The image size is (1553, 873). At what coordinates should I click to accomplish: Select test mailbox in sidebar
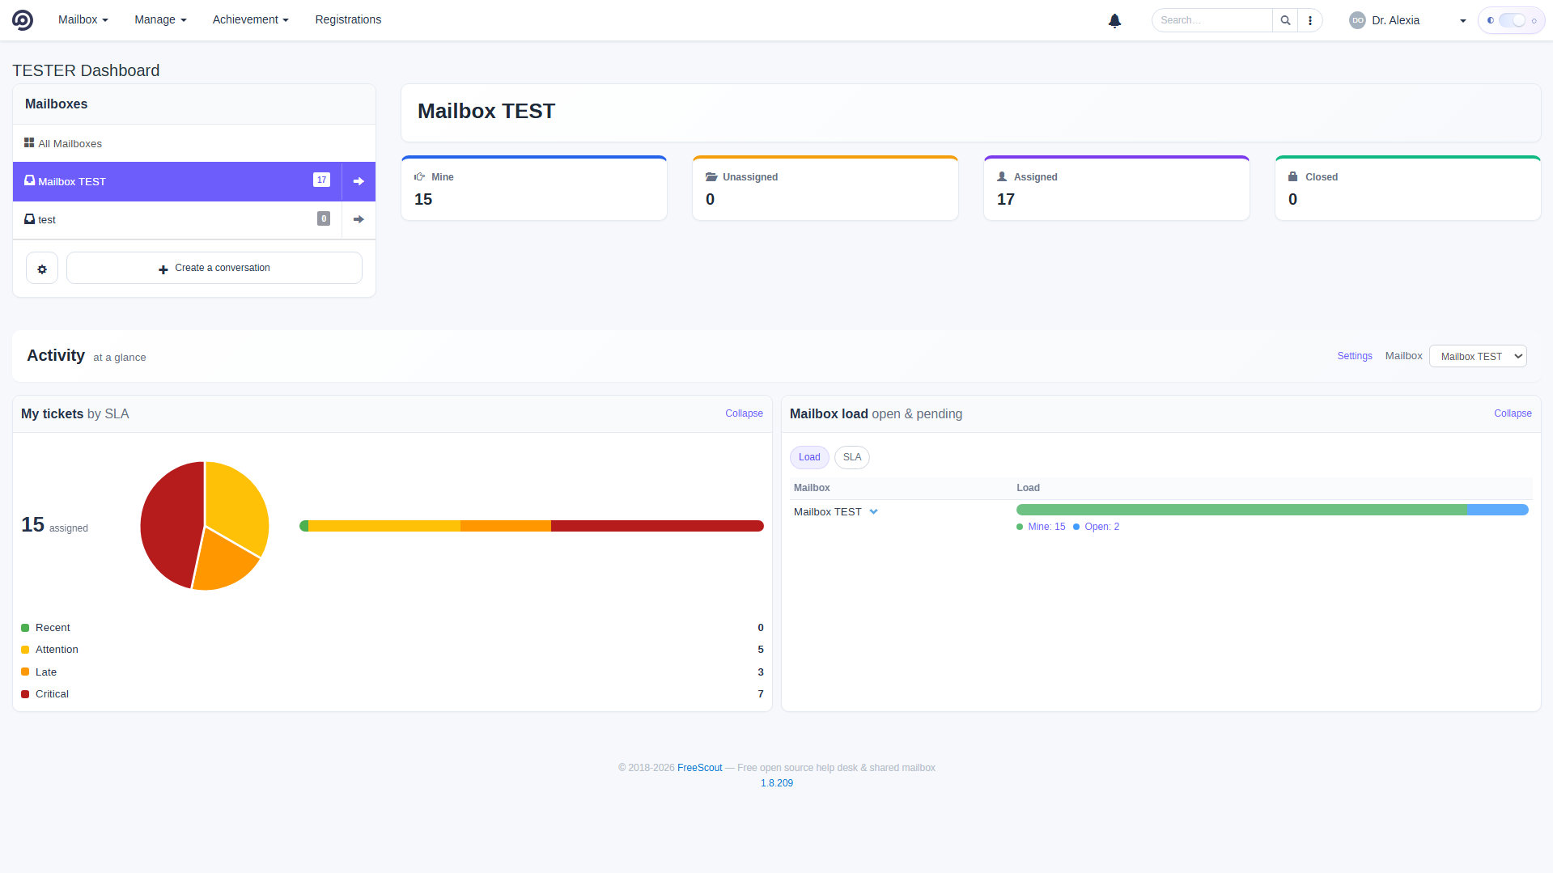177,219
